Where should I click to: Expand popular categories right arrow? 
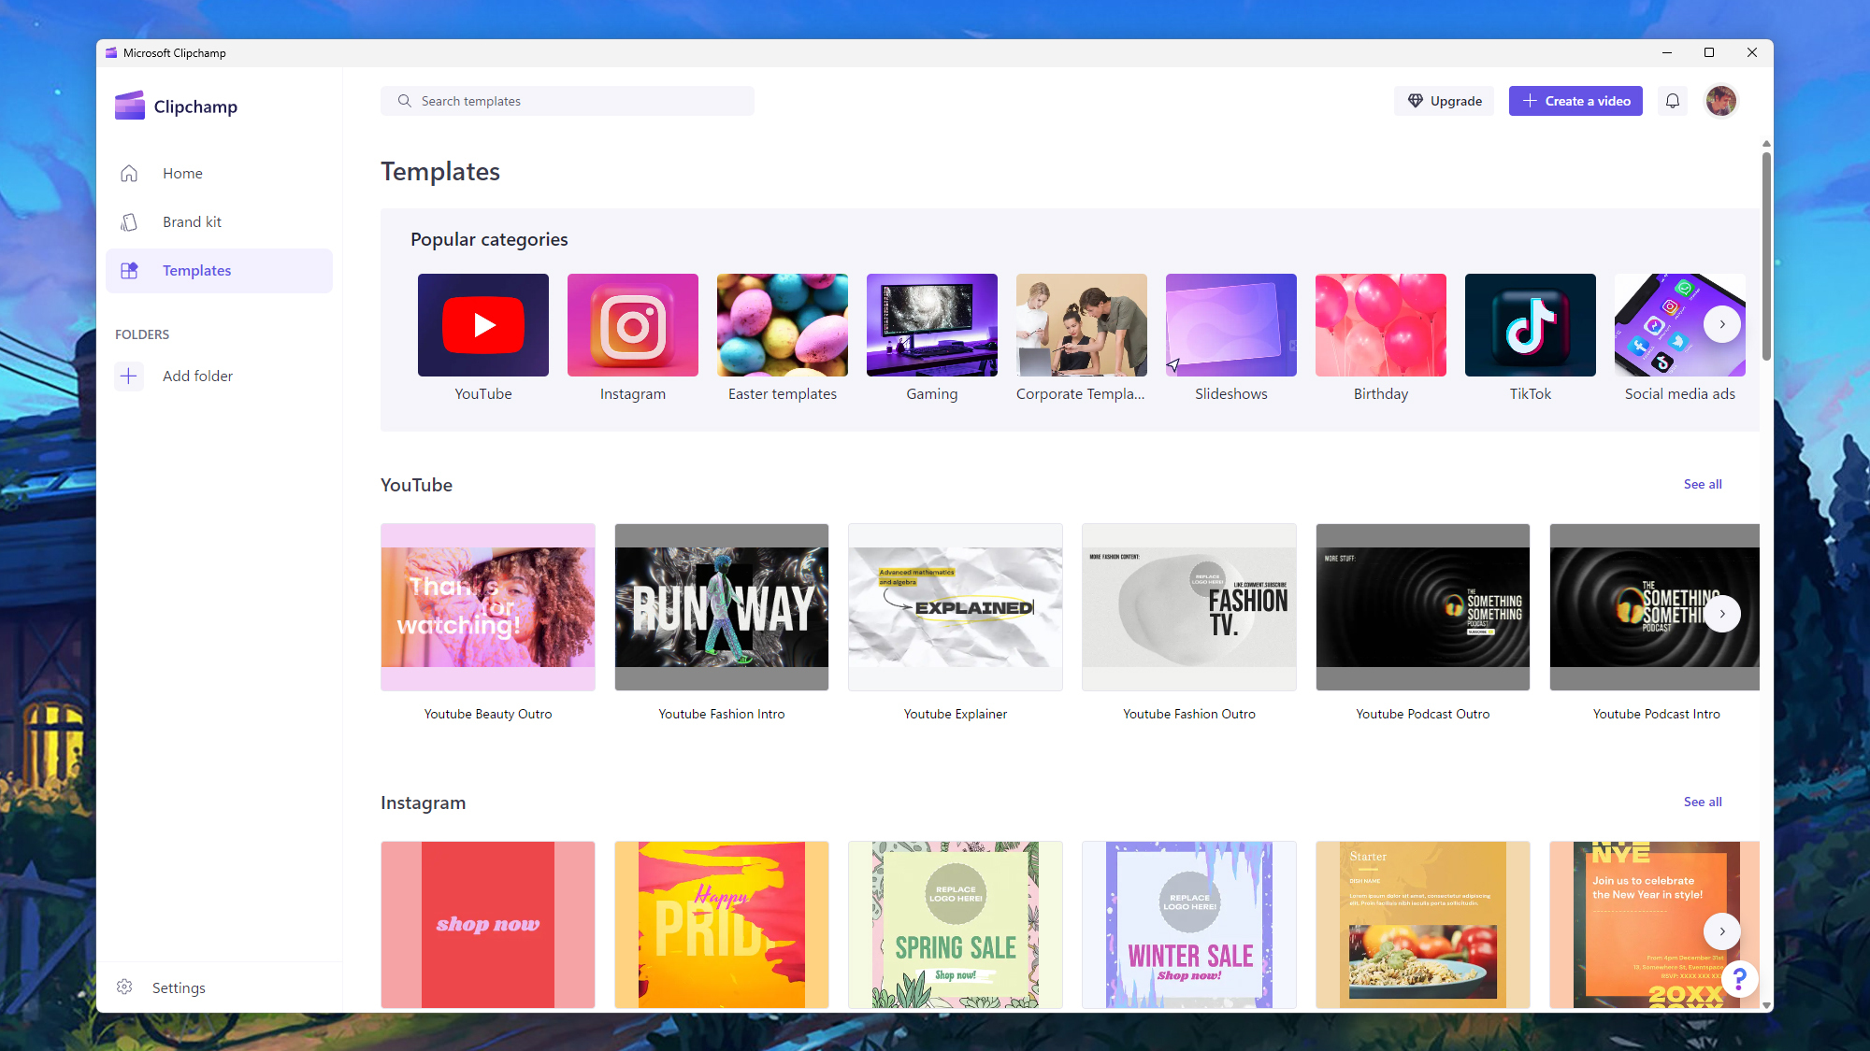(1723, 325)
